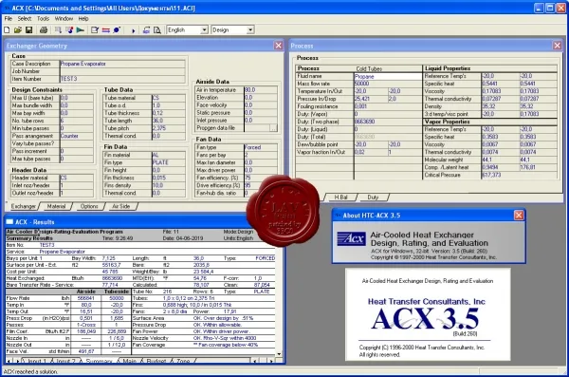Click the blue sphere toolbar icon

(x=117, y=30)
